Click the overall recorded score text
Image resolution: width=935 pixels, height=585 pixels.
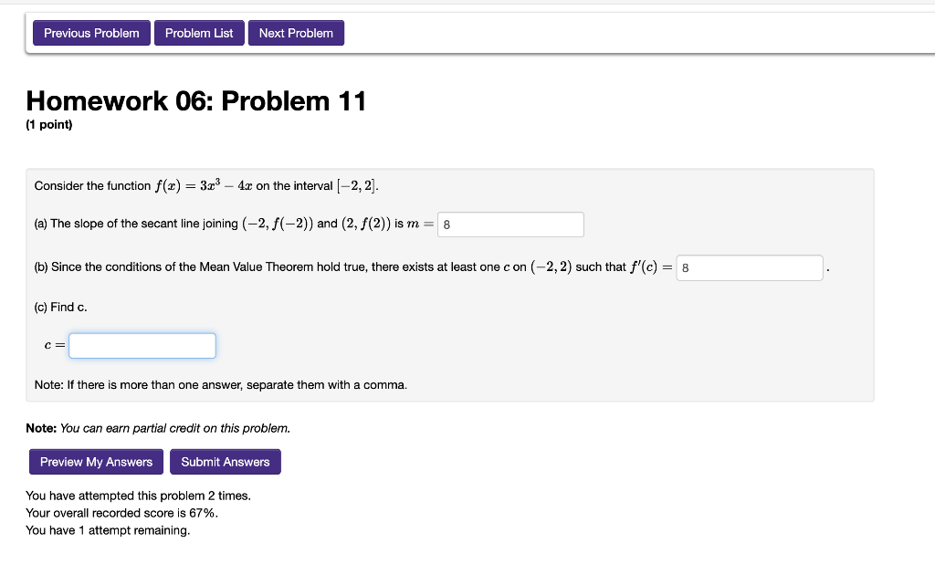pos(113,512)
